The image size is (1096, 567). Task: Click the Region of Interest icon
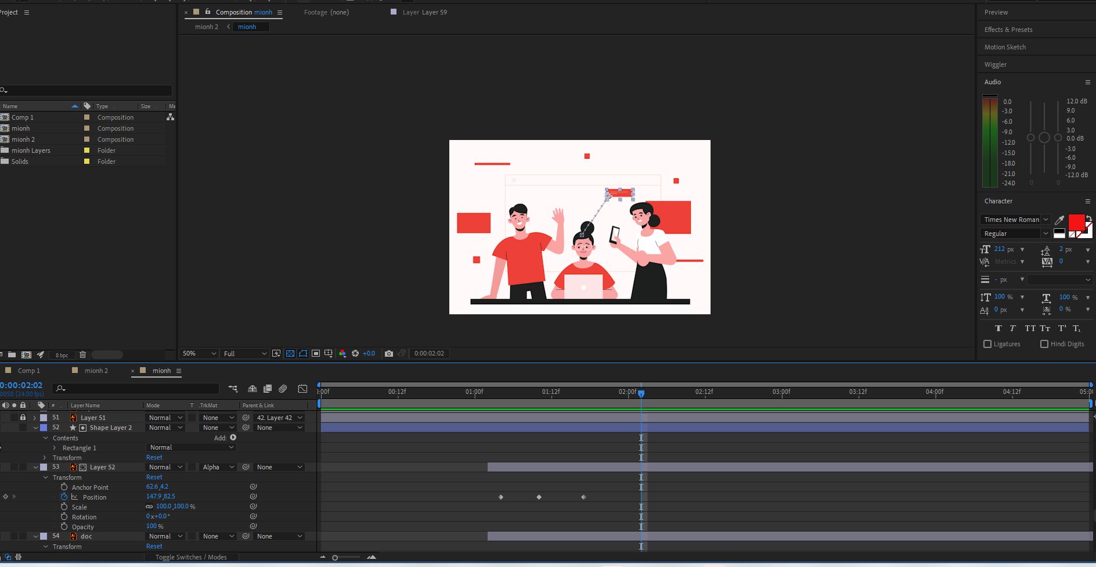coord(316,353)
